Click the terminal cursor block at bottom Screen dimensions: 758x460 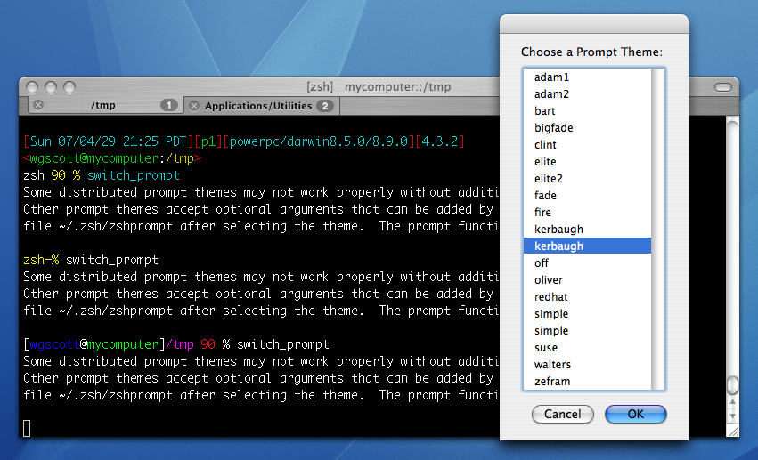(x=27, y=428)
